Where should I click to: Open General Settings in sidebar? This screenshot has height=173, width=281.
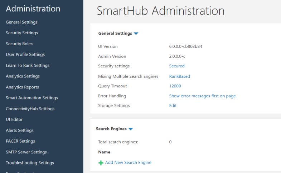(x=21, y=22)
